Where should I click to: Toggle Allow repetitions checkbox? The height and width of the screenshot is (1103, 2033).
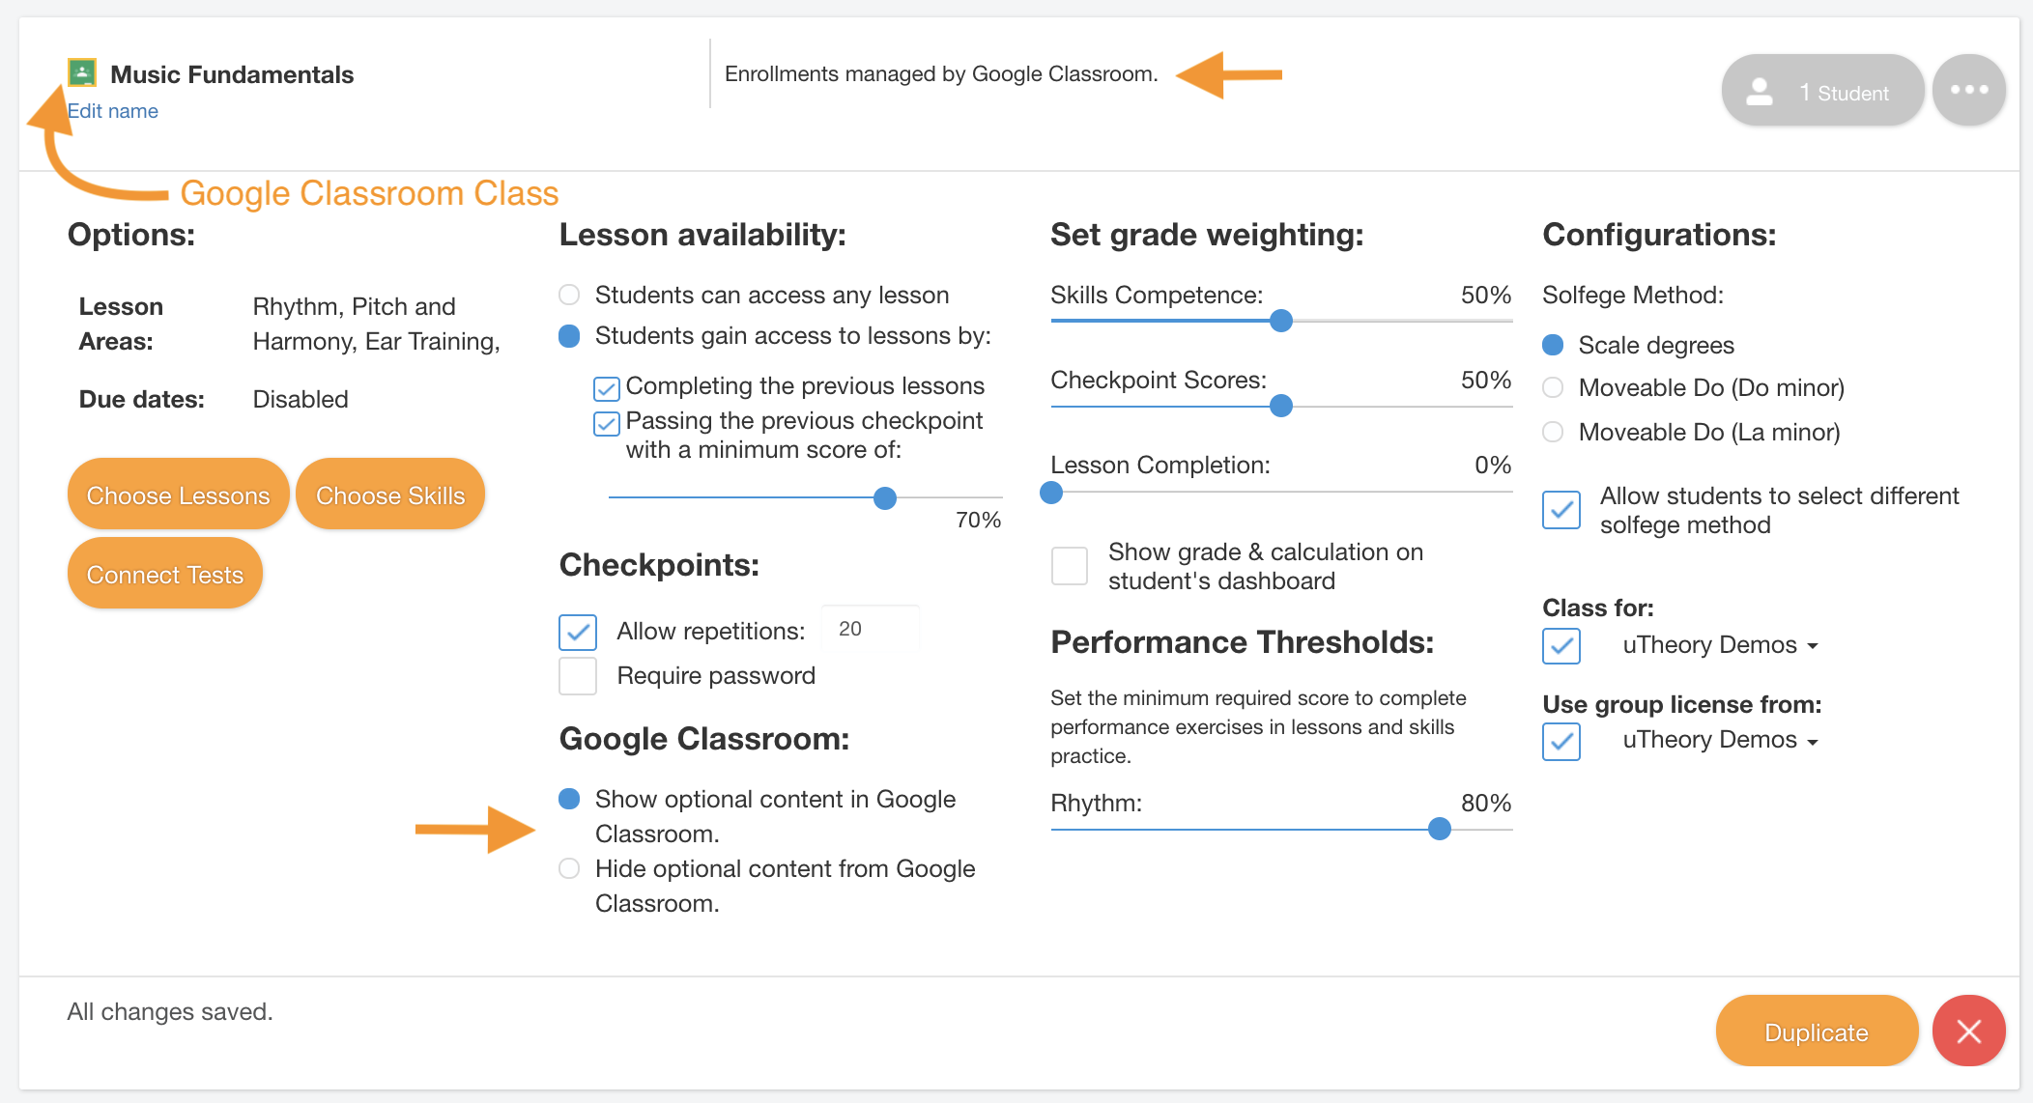578,629
